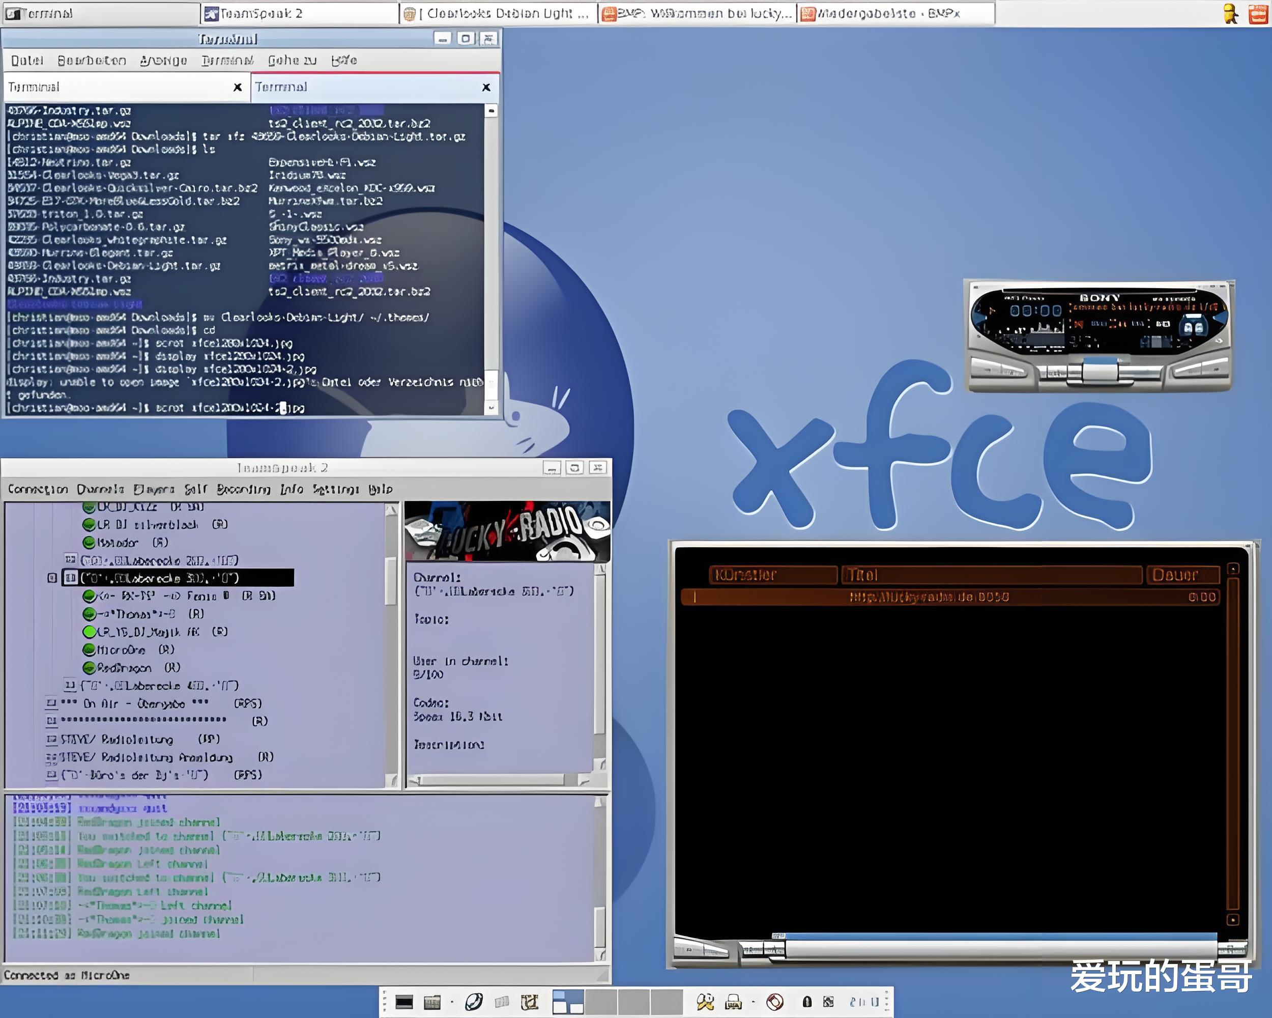Select the Büro's der Dj's channel

(x=161, y=775)
